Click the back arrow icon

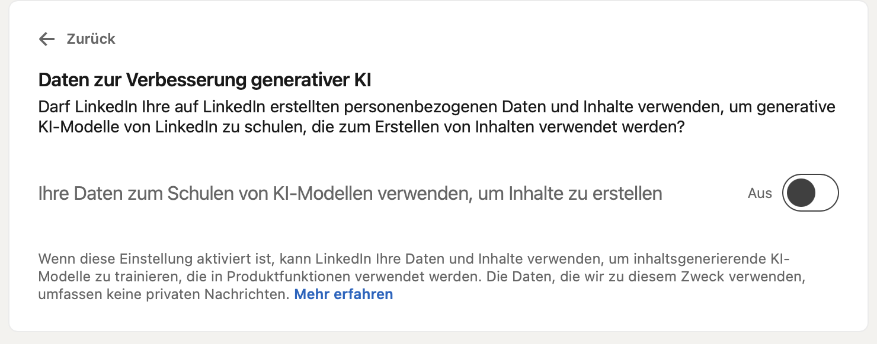(x=46, y=39)
